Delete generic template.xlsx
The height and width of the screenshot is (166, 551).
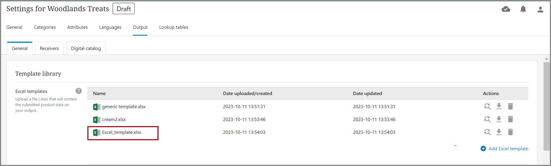click(510, 106)
